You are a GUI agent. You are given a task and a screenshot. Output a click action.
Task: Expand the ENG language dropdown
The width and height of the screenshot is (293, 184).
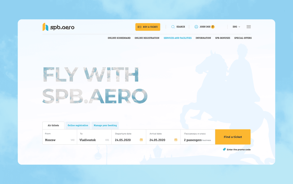tap(236, 27)
